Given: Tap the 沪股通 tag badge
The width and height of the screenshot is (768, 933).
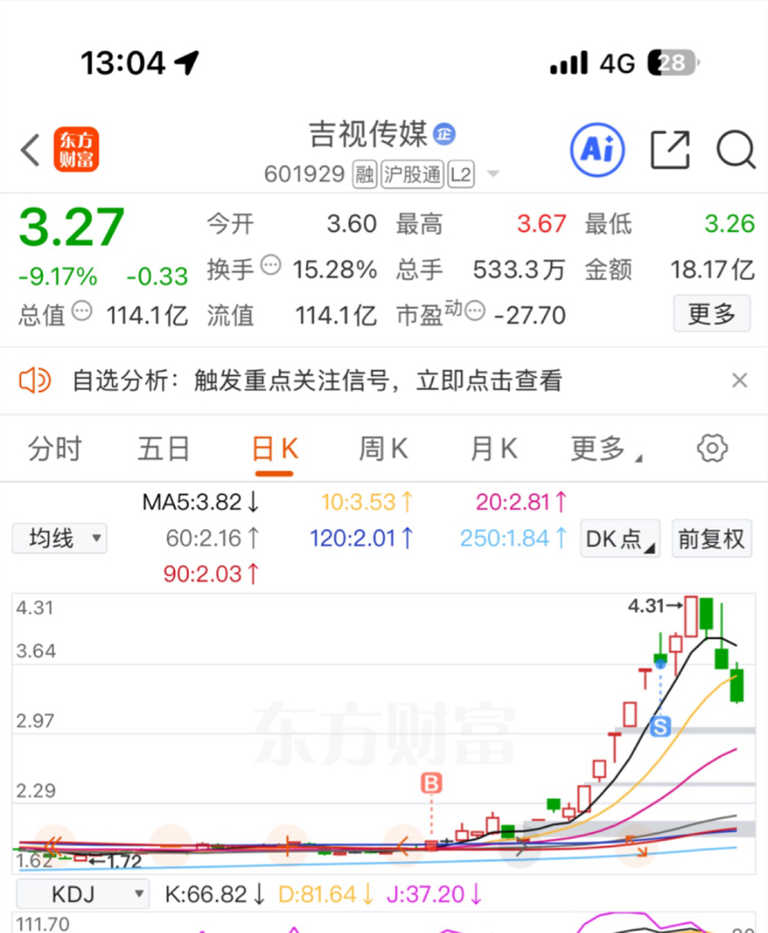Looking at the screenshot, I should click(413, 174).
